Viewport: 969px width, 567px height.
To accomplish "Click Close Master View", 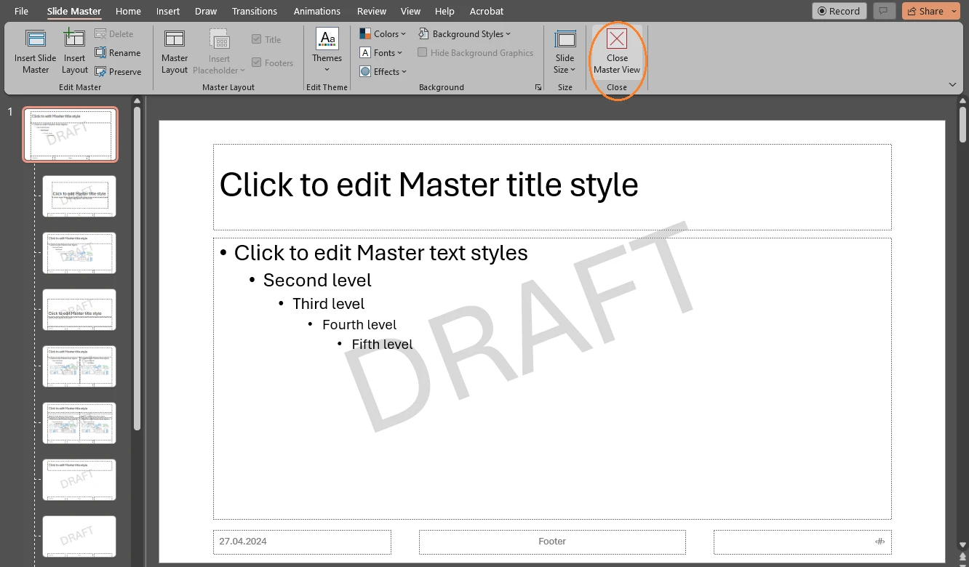I will tap(617, 50).
